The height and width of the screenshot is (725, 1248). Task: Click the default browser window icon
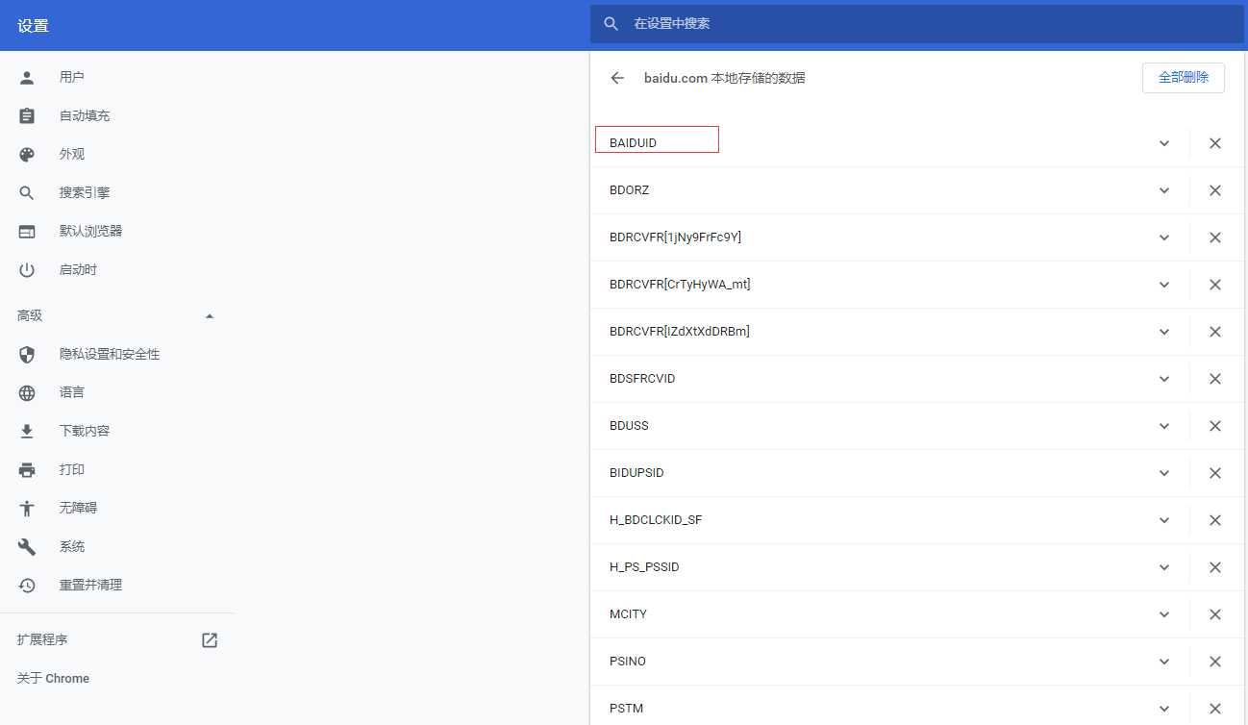click(x=27, y=231)
